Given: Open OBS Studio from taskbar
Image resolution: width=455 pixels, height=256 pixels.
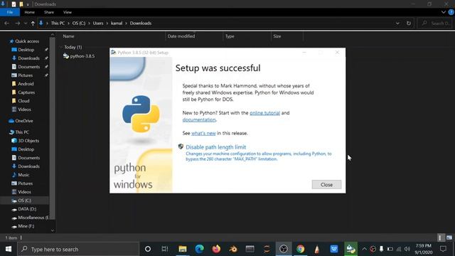Looking at the screenshot, I should [284, 249].
